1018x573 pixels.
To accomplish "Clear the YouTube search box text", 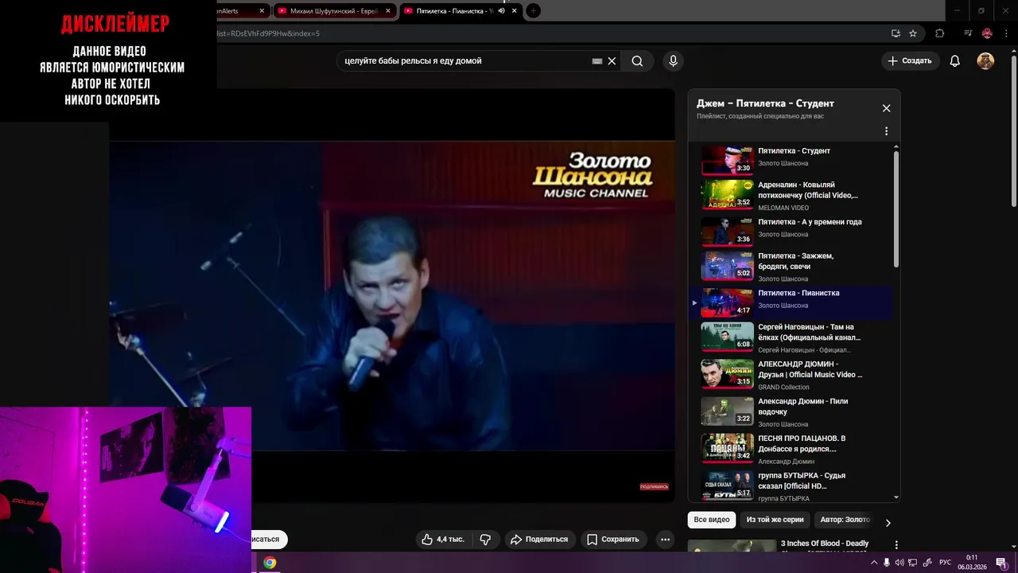I will pyautogui.click(x=612, y=61).
